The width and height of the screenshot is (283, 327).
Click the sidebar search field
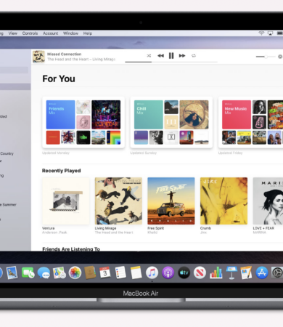[14, 70]
